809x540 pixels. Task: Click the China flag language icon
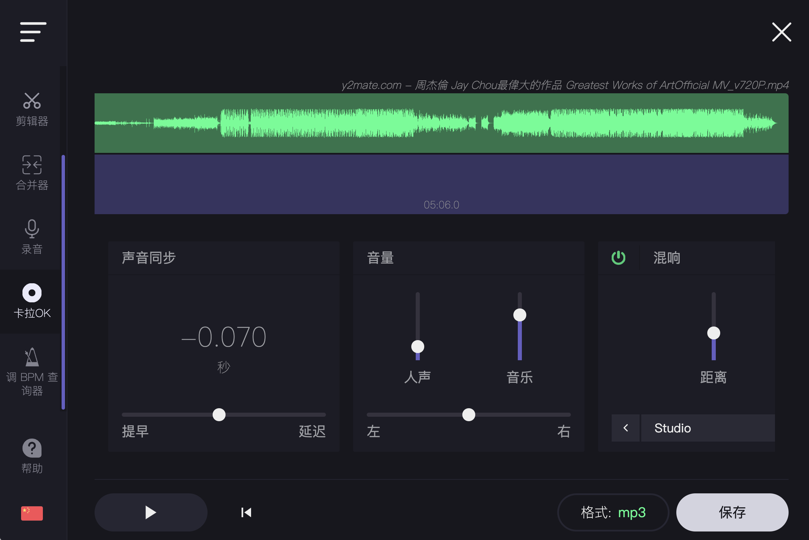(x=32, y=513)
